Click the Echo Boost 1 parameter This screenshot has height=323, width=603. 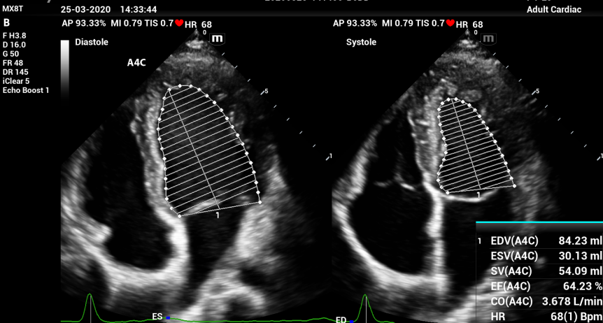tap(26, 90)
